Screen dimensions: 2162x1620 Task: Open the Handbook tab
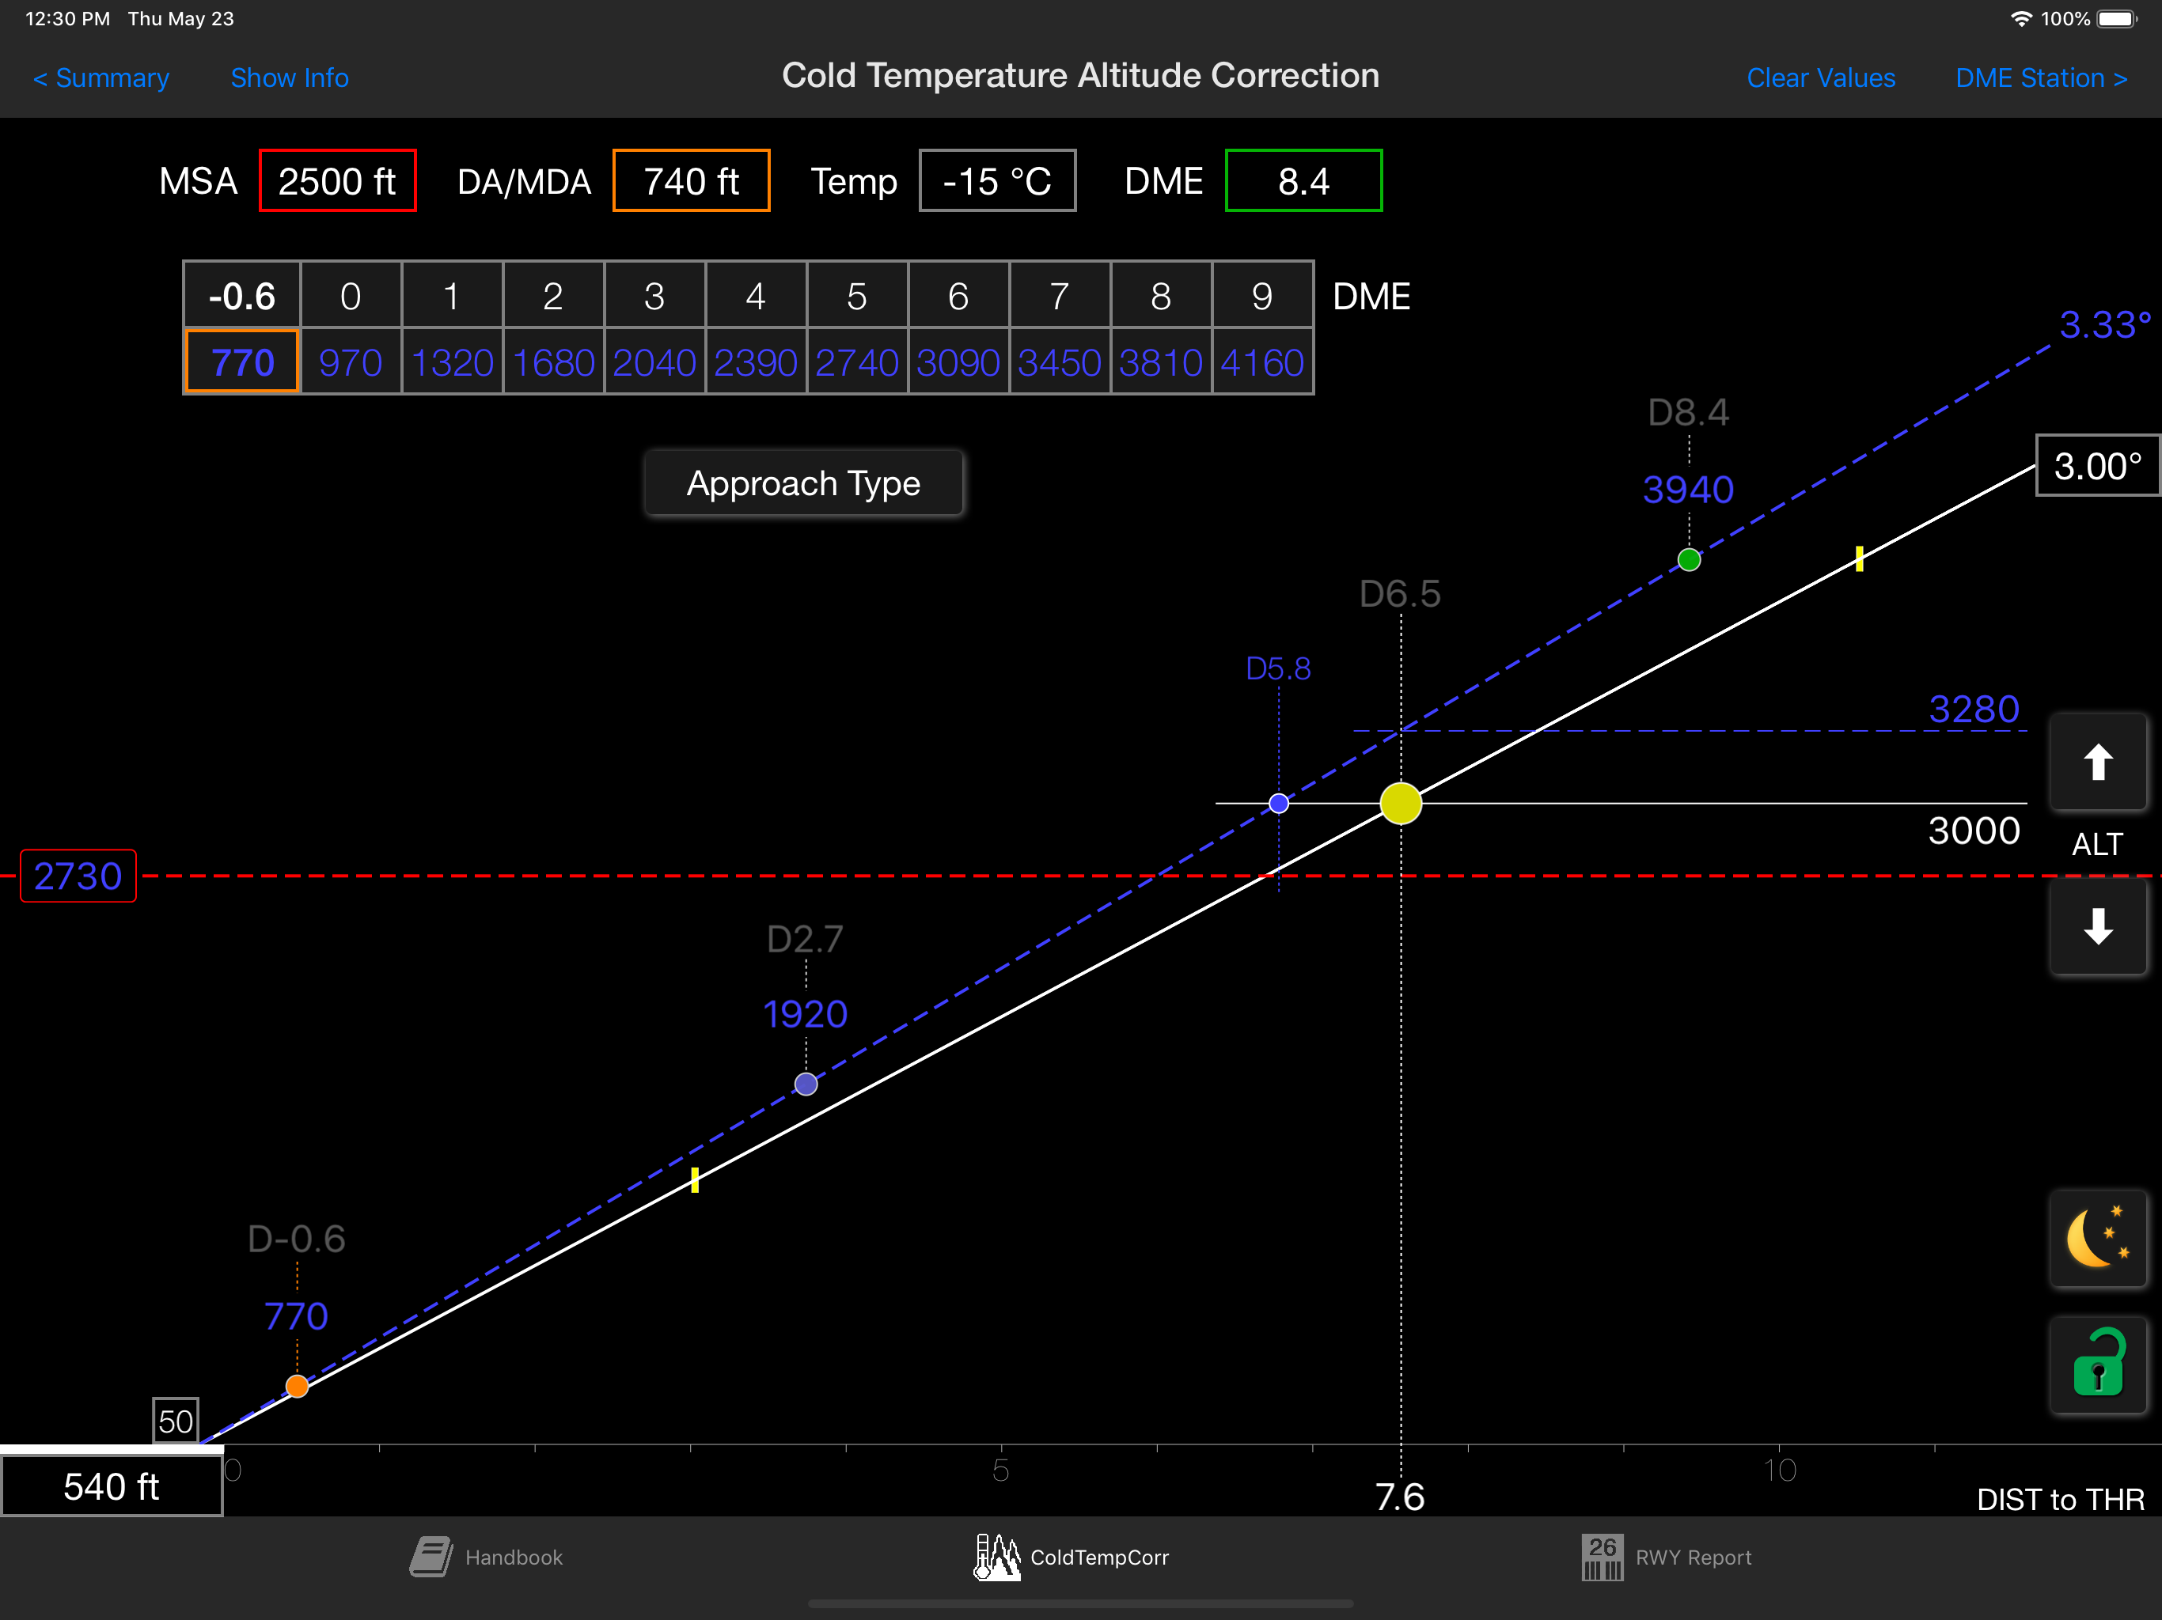(x=487, y=1557)
